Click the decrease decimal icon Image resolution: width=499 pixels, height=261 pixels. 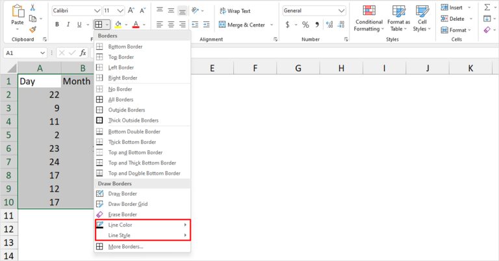[341, 25]
